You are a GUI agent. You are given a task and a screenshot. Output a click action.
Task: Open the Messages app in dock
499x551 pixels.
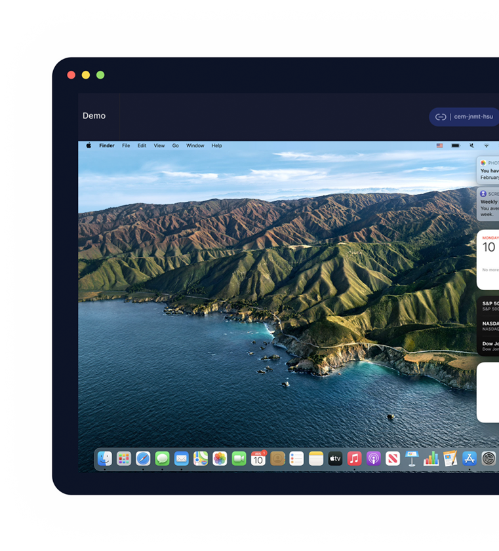click(x=162, y=459)
